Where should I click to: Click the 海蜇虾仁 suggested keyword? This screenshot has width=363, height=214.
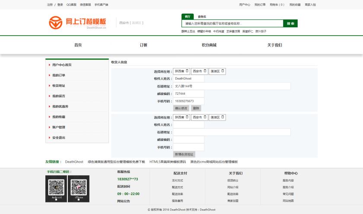coord(248,31)
